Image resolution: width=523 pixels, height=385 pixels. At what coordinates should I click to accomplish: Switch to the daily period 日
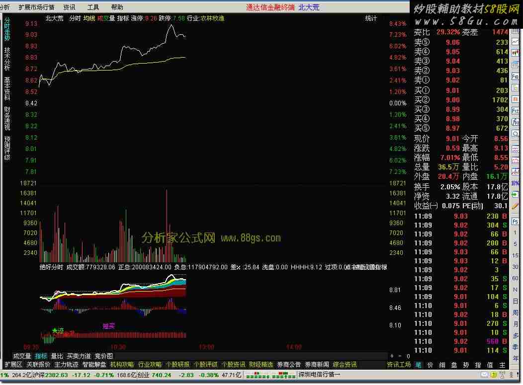click(x=516, y=301)
